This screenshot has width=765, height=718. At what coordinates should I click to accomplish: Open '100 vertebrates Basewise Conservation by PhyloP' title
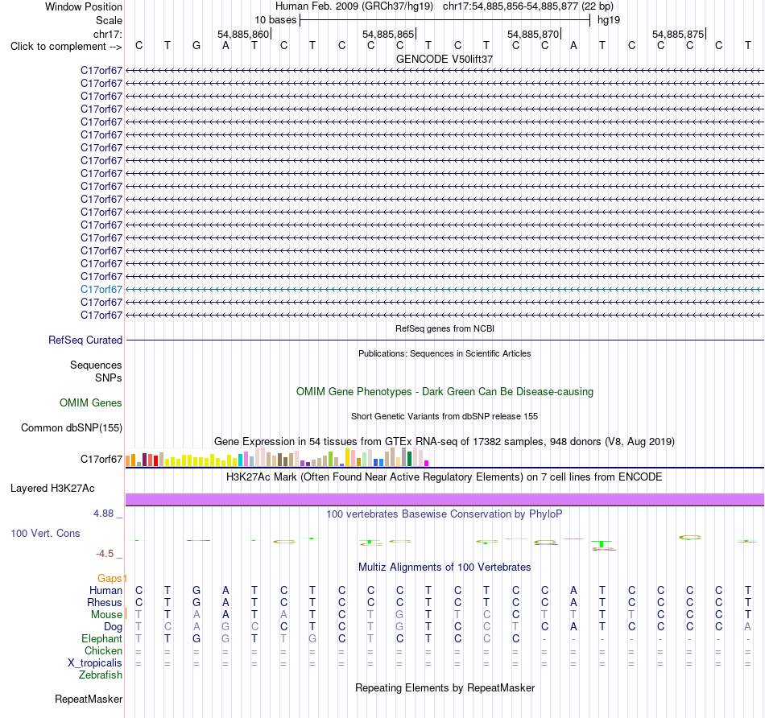445,514
